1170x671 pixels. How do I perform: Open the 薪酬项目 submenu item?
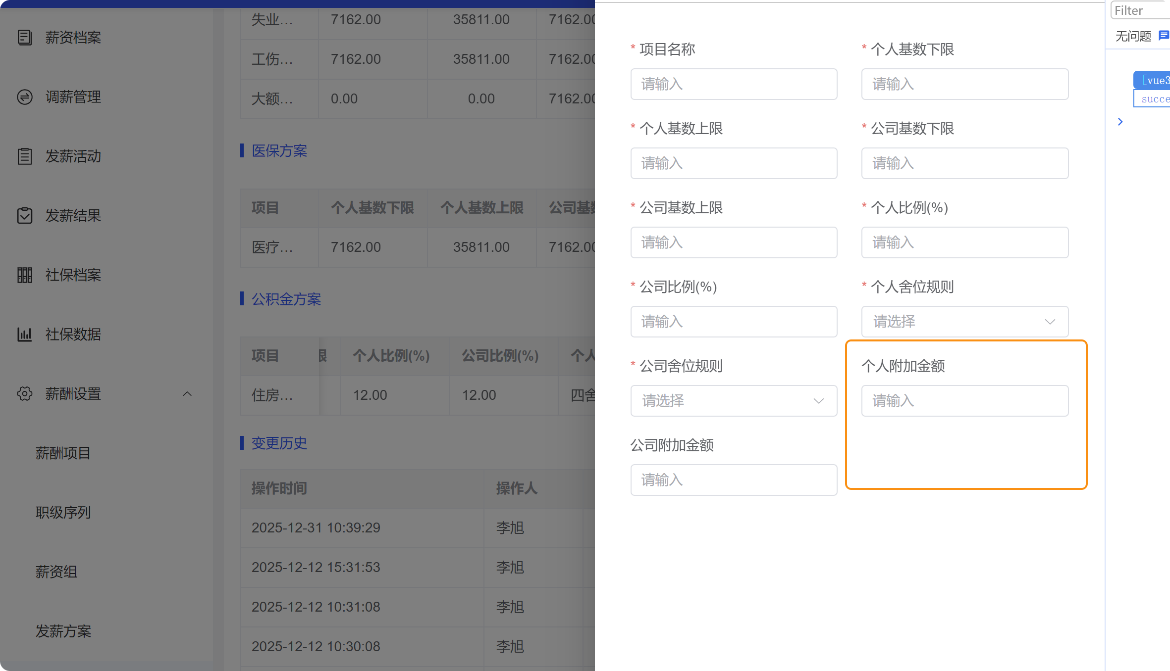coord(63,453)
